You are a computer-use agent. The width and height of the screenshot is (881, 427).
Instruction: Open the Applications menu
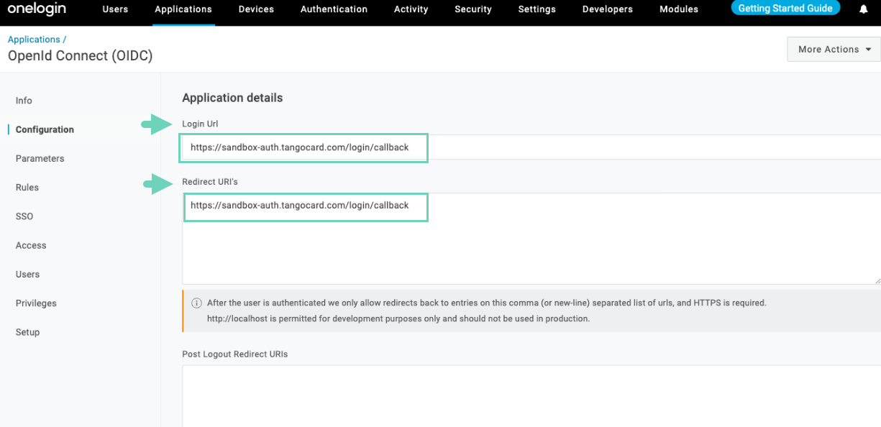coord(183,9)
